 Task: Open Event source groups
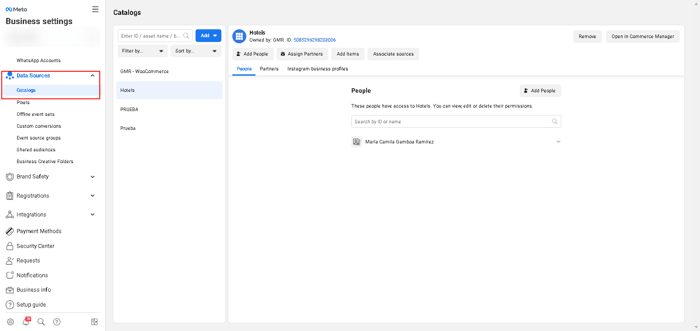click(x=38, y=138)
